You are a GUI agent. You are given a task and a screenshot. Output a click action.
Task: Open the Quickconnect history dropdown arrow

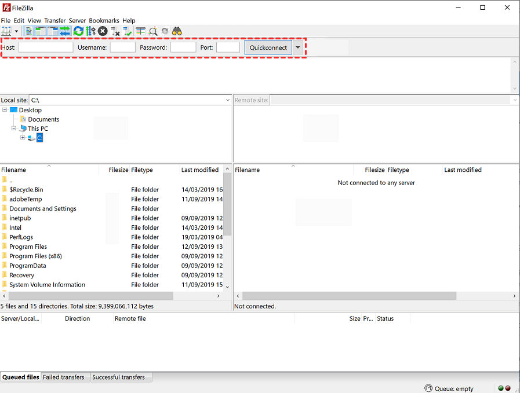[x=298, y=47]
